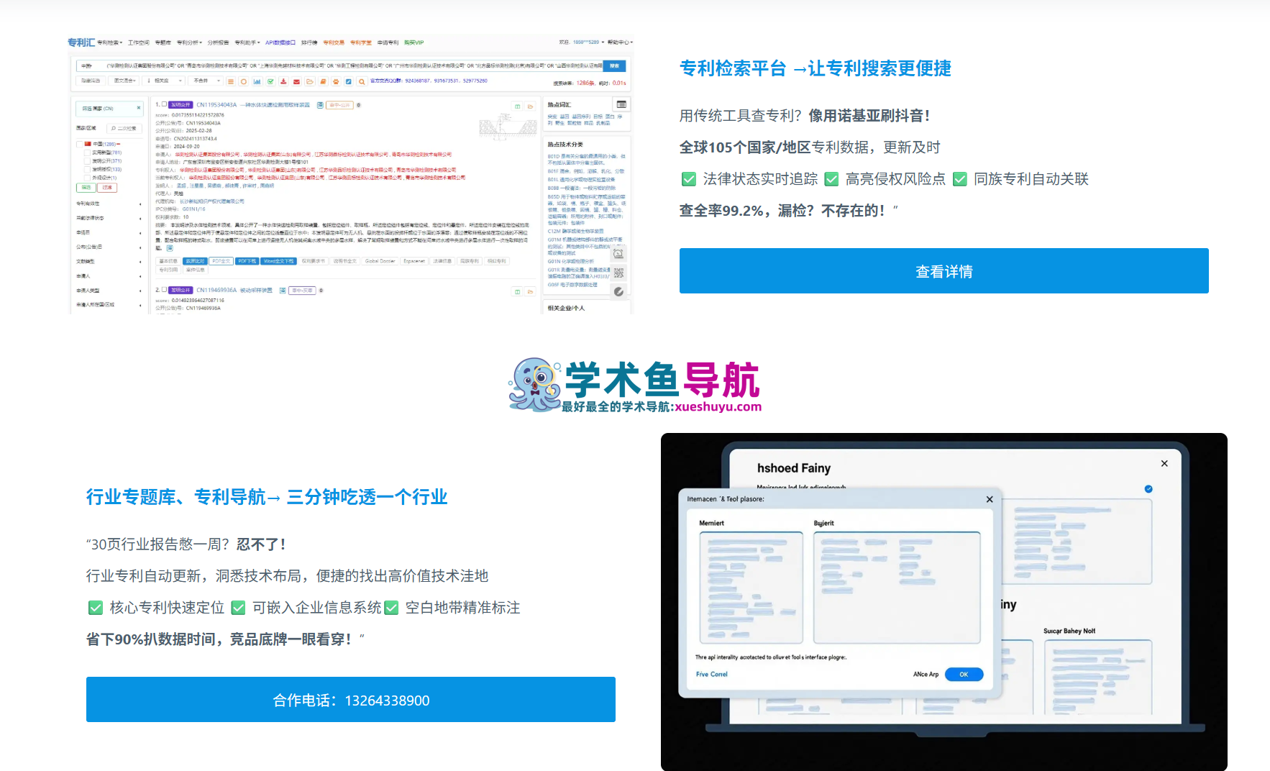1270x771 pixels.
Task: Click the green compare icon on result 1
Action: coord(518,106)
